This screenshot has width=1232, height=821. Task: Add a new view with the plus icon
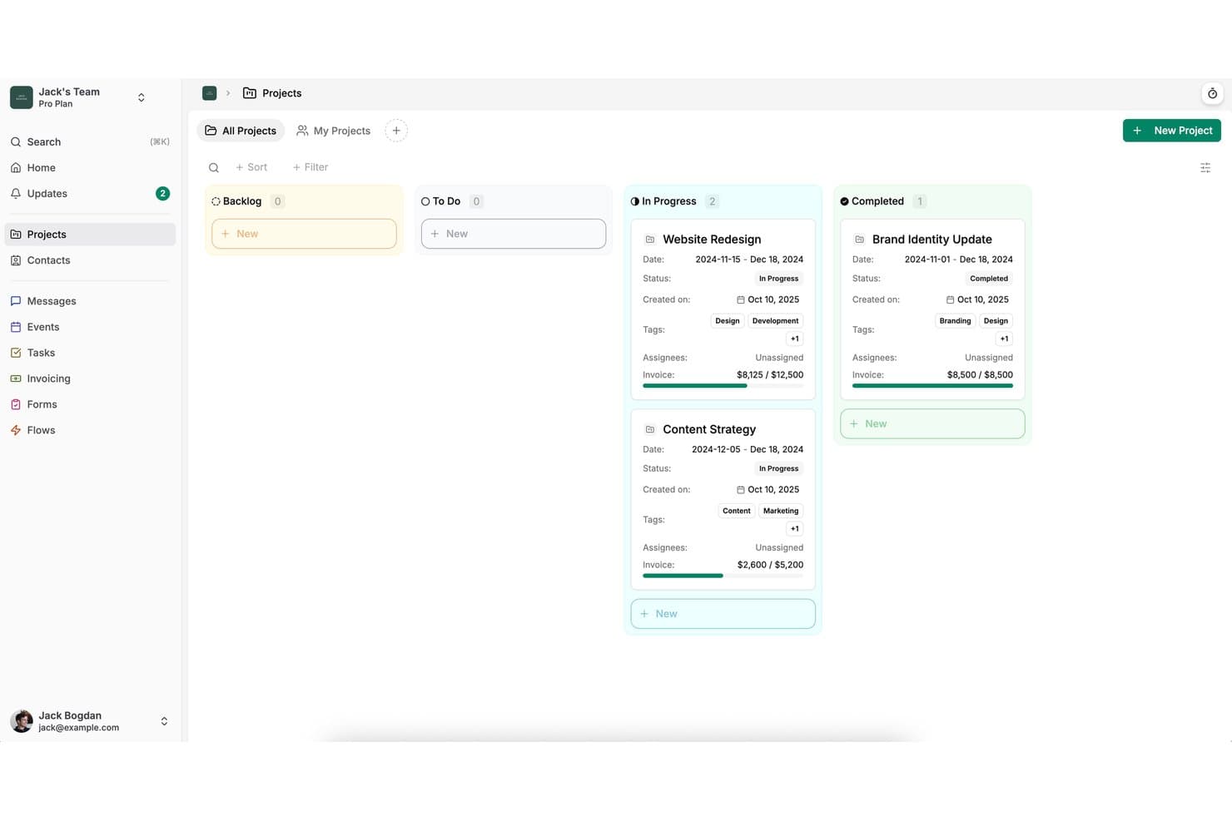point(396,131)
